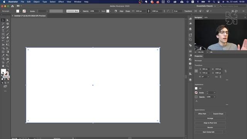Click the Align to Pixel Grid button
Image resolution: width=247 pixels, height=139 pixels.
(210, 123)
